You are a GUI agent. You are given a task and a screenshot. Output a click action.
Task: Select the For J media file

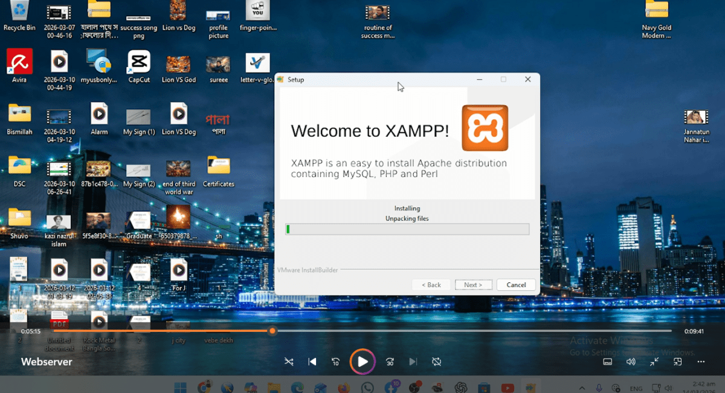179,275
